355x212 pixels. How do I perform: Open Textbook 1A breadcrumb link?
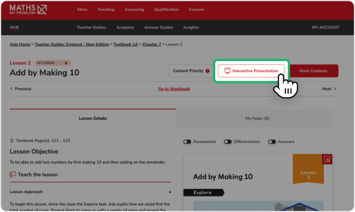pyautogui.click(x=126, y=44)
